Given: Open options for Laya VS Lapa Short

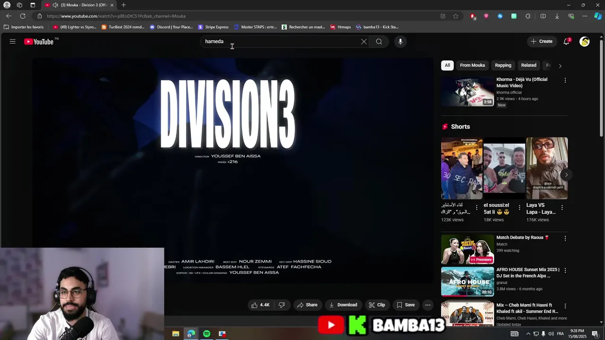Looking at the screenshot, I should 562,207.
